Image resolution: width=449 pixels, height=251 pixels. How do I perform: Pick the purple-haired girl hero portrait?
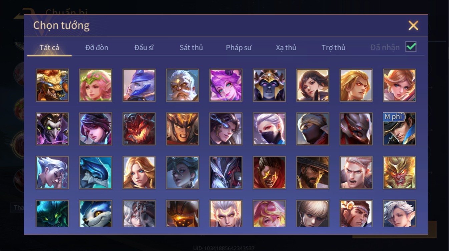coord(226,85)
